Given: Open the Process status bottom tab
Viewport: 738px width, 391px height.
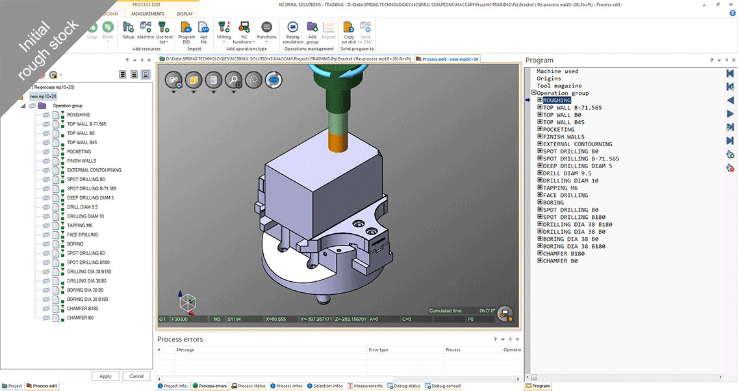Looking at the screenshot, I should [x=248, y=386].
